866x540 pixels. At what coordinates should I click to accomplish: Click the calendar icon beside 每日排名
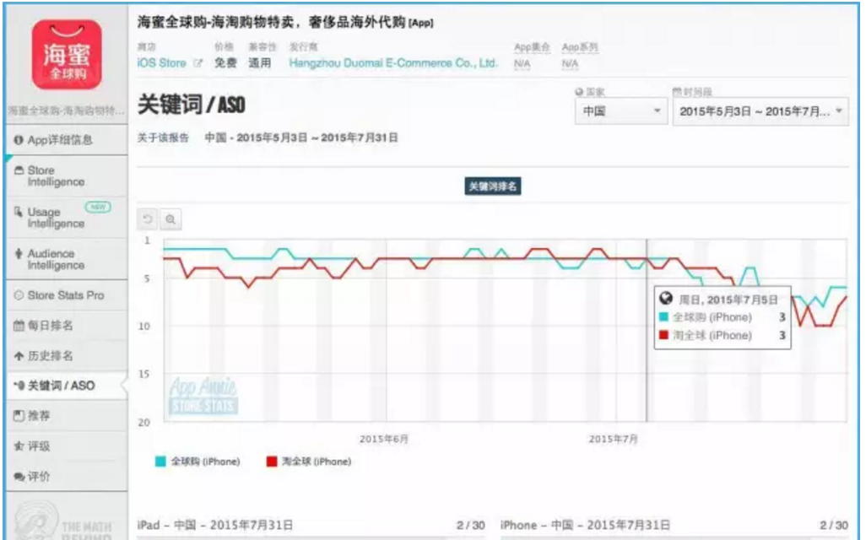(19, 326)
